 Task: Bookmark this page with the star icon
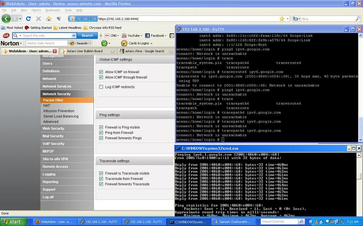point(282,19)
